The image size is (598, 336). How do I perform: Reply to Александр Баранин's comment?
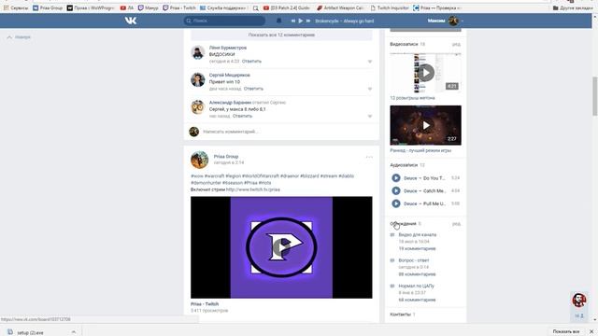(243, 116)
